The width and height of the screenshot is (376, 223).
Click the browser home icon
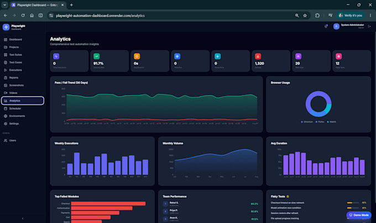pos(32,15)
